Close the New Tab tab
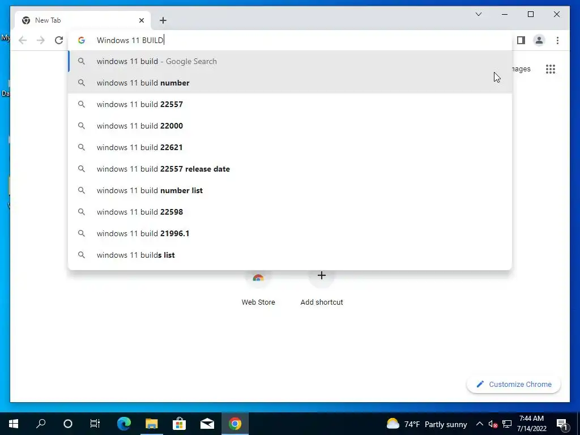Viewport: 580px width, 435px height. click(141, 20)
